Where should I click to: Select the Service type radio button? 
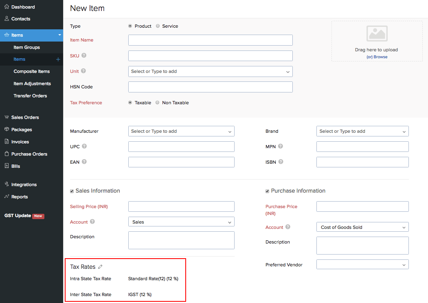158,26
